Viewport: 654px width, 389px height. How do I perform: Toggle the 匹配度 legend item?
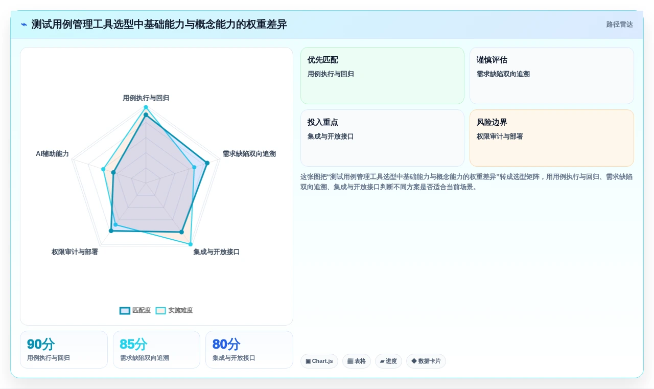[135, 310]
